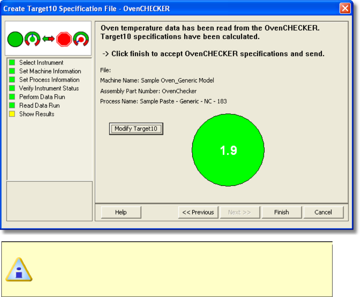The image size is (360, 297).
Task: Select the Set Machine Information step
Action: 50,71
